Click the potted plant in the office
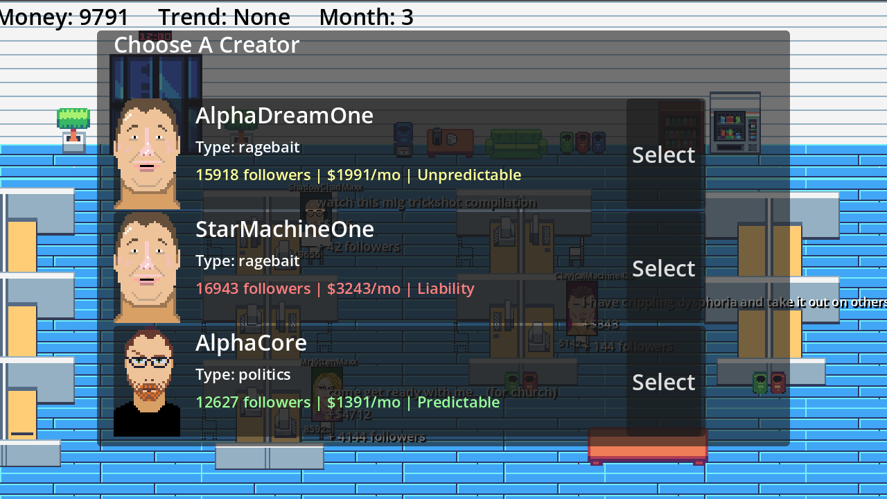The height and width of the screenshot is (499, 887). tap(73, 130)
